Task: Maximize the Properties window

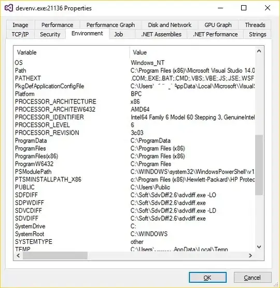Action: tap(244, 8)
